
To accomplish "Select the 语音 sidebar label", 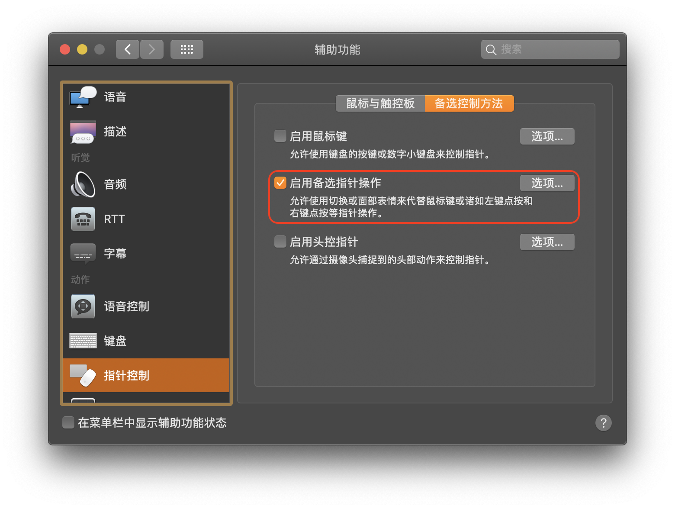I will (x=115, y=97).
